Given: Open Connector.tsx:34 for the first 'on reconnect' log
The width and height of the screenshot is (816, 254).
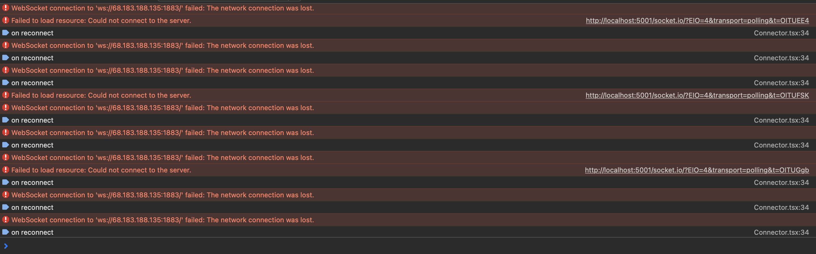Looking at the screenshot, I should click(781, 33).
